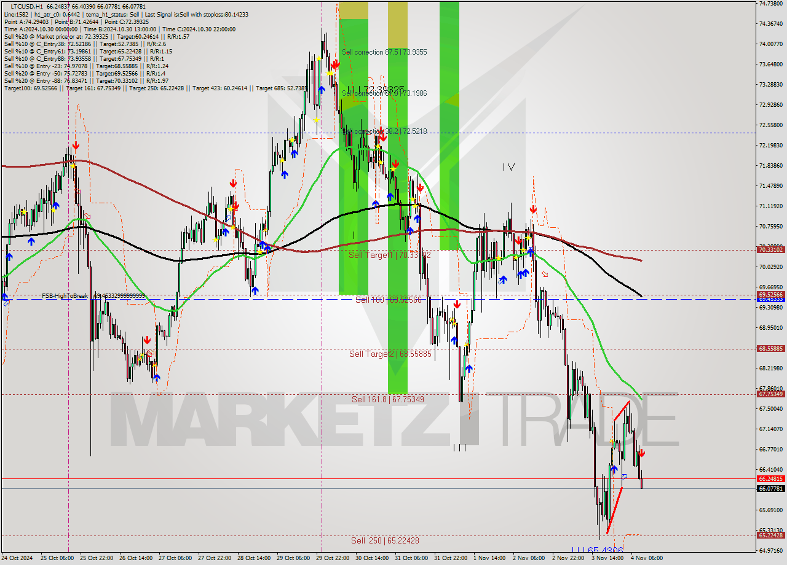
Task: Select the 'Line:1582' indicator status line
Action: (x=125, y=14)
